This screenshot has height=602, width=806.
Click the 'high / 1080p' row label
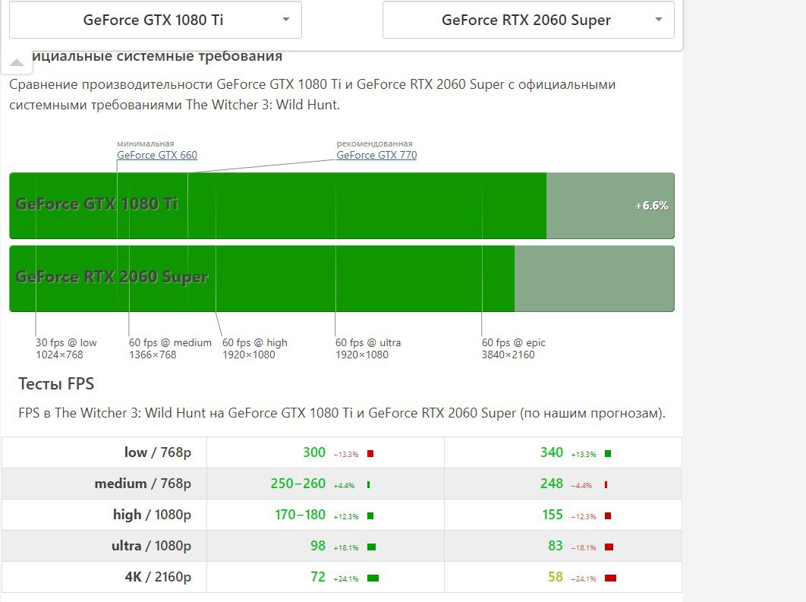tap(152, 515)
